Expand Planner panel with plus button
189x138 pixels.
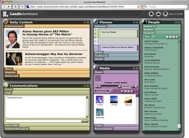click(x=137, y=22)
